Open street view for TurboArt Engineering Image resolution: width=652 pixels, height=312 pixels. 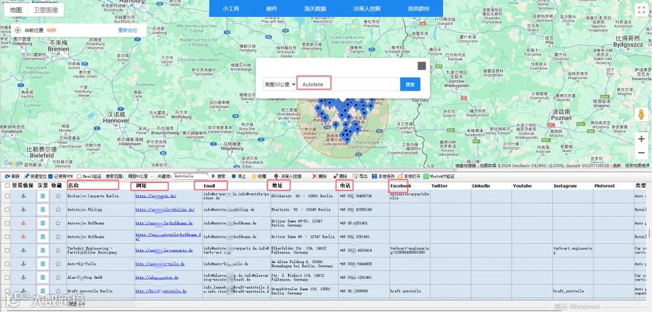point(42,250)
